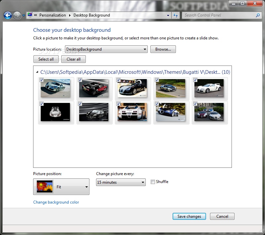Select the white Bugatti rear view thumbnail

click(132, 112)
